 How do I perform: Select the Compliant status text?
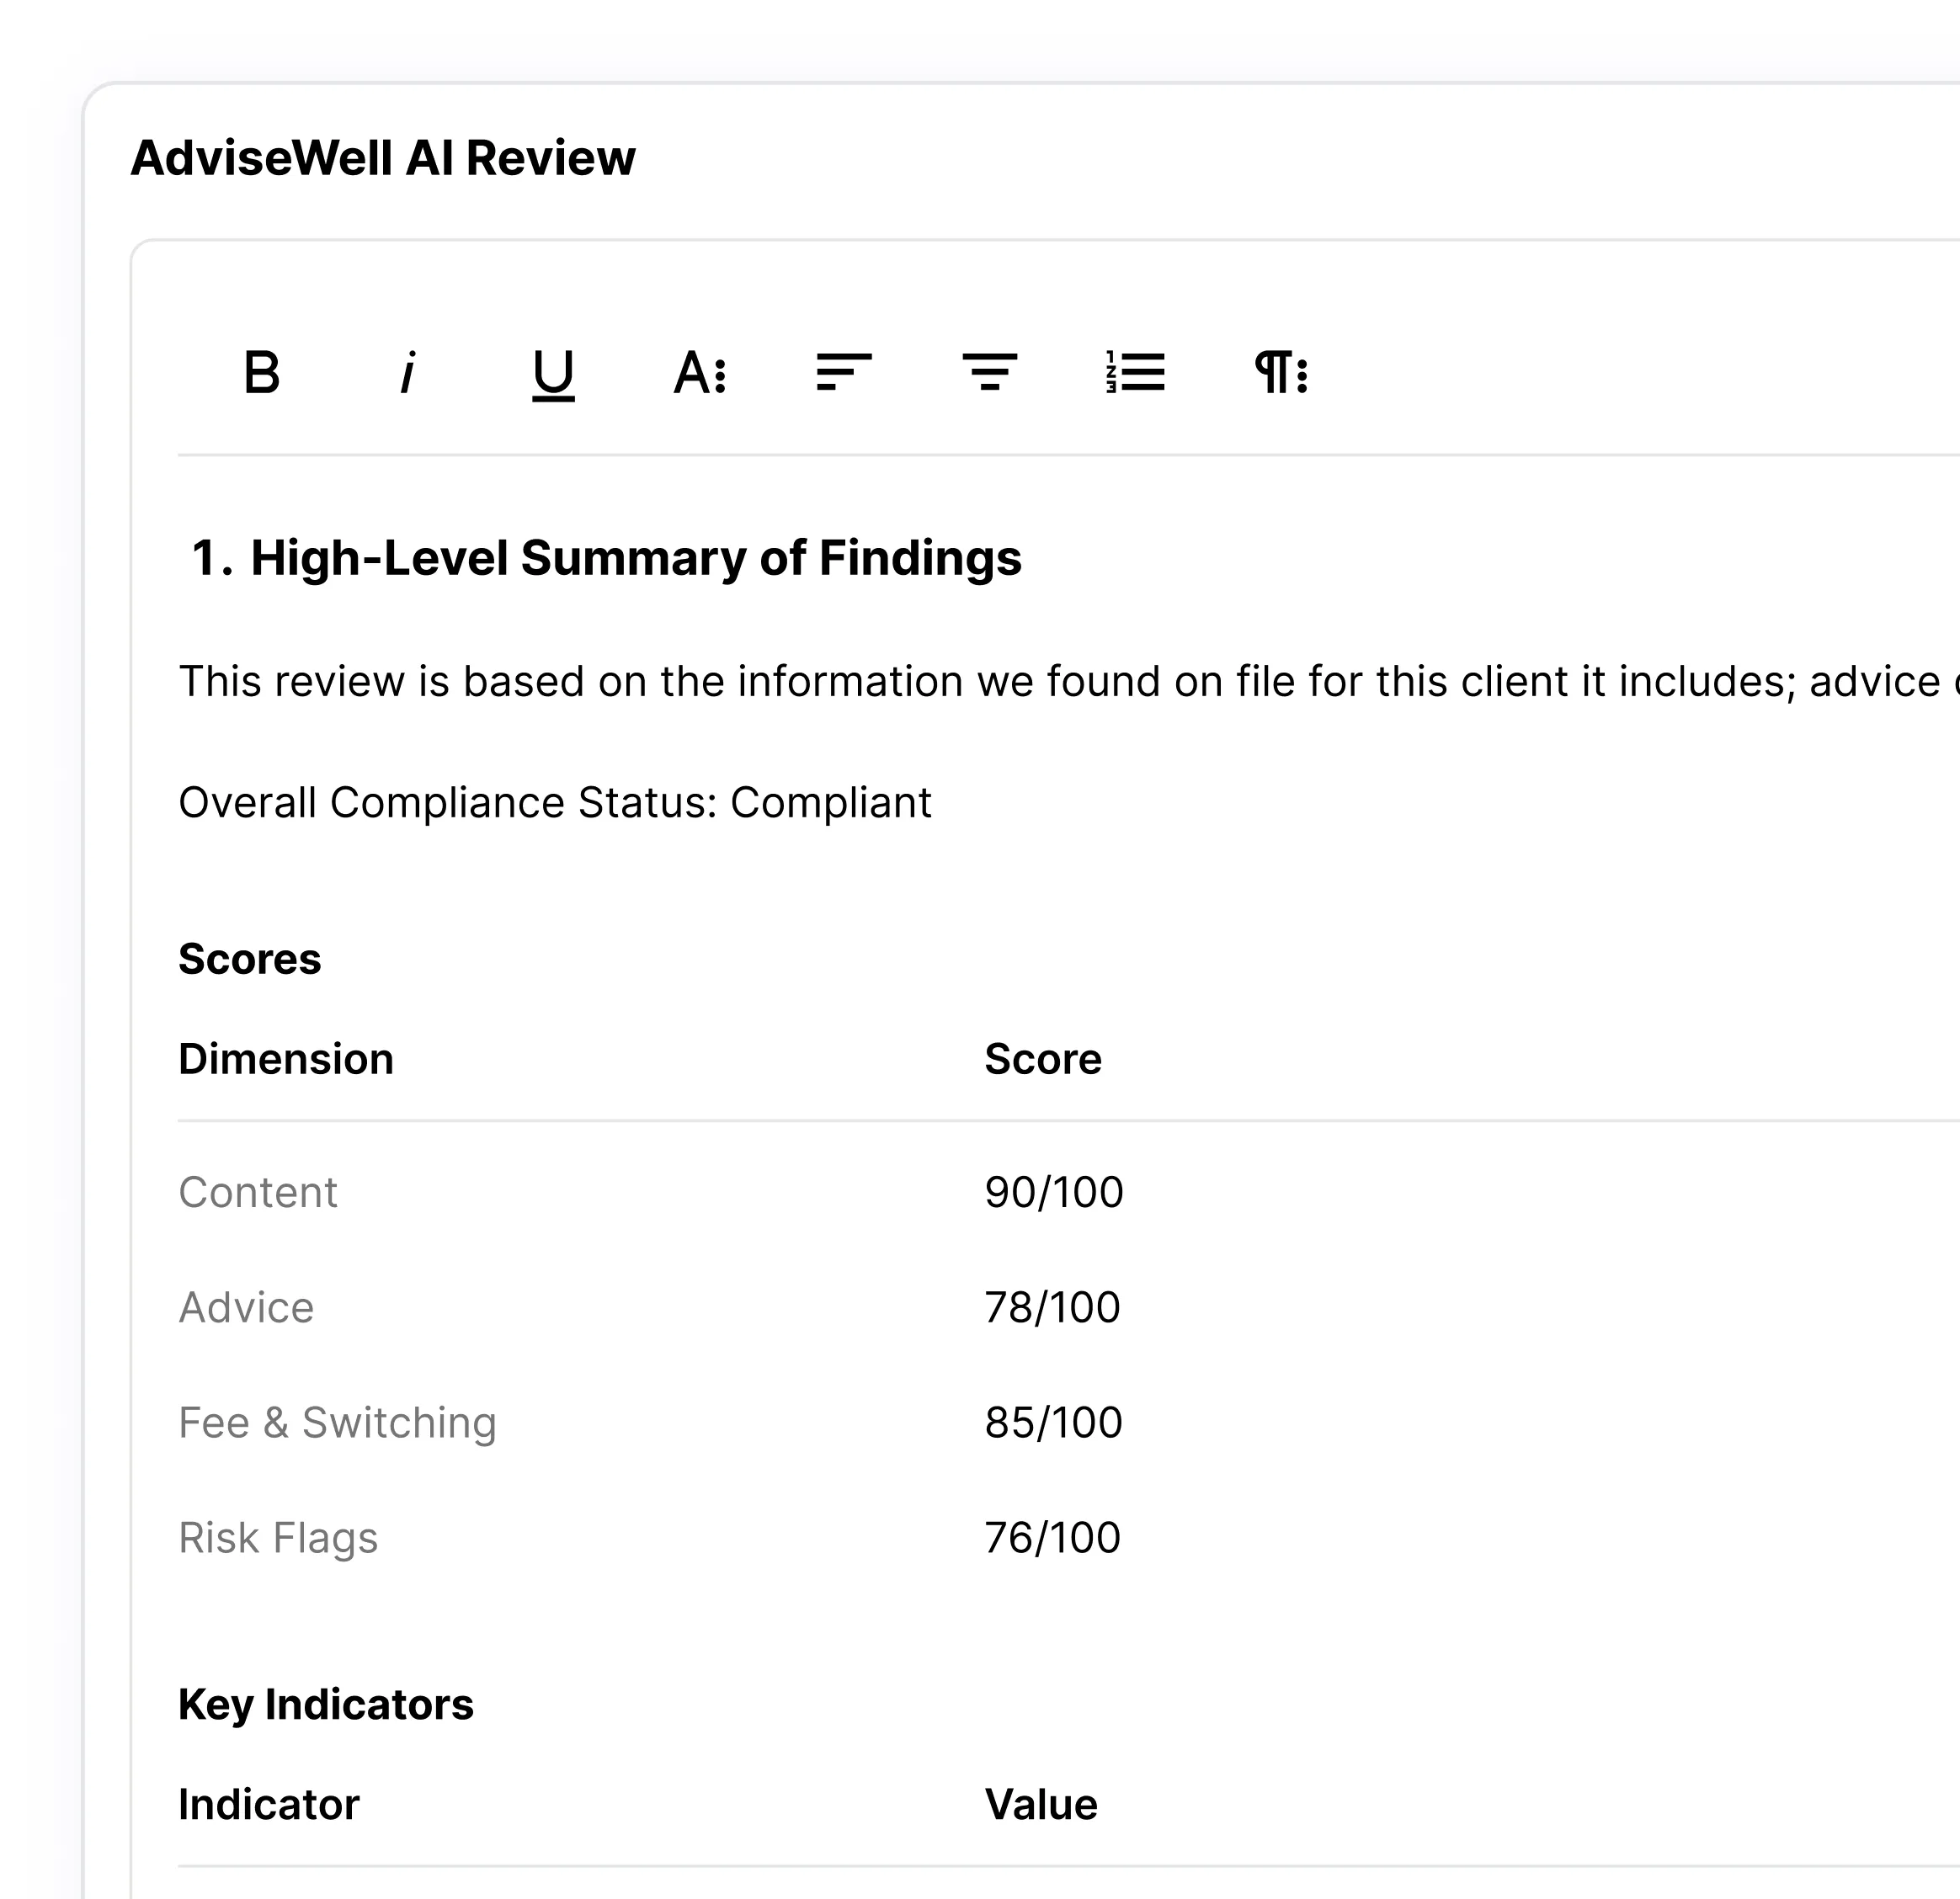pos(831,802)
